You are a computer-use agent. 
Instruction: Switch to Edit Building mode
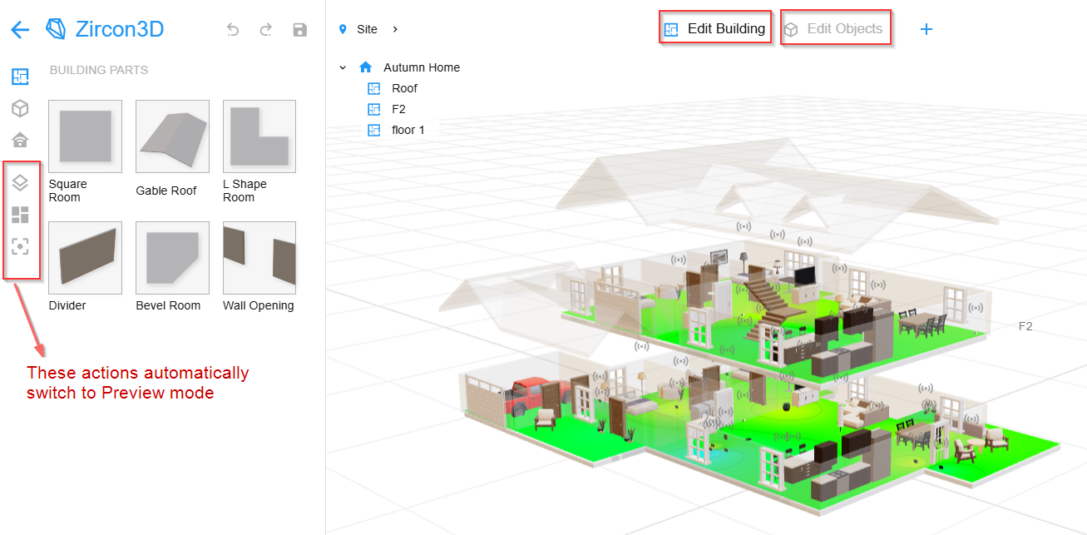[x=715, y=29]
